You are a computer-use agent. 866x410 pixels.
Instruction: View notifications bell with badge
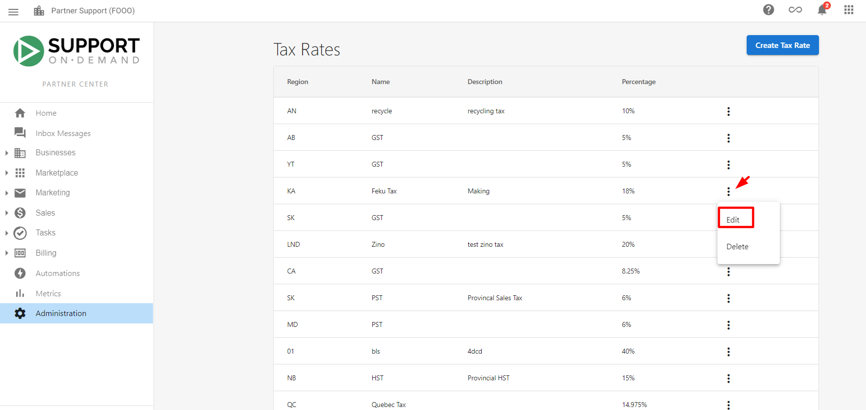tap(822, 9)
